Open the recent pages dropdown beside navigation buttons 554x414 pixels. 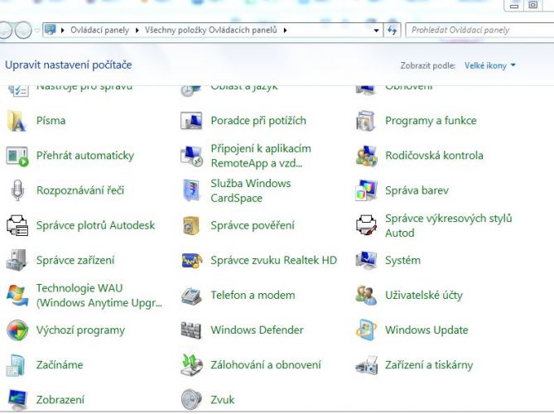(x=37, y=31)
